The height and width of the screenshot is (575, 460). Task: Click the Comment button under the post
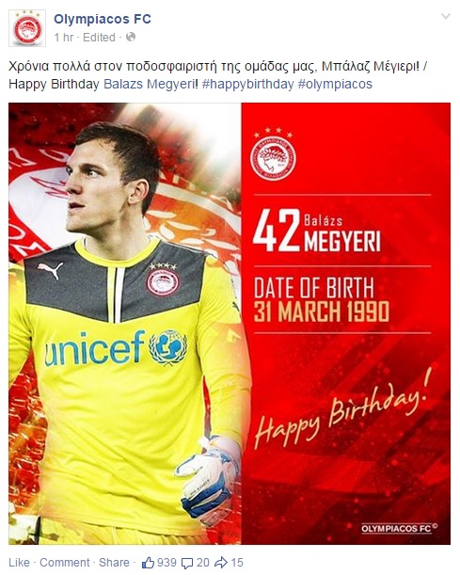point(65,563)
